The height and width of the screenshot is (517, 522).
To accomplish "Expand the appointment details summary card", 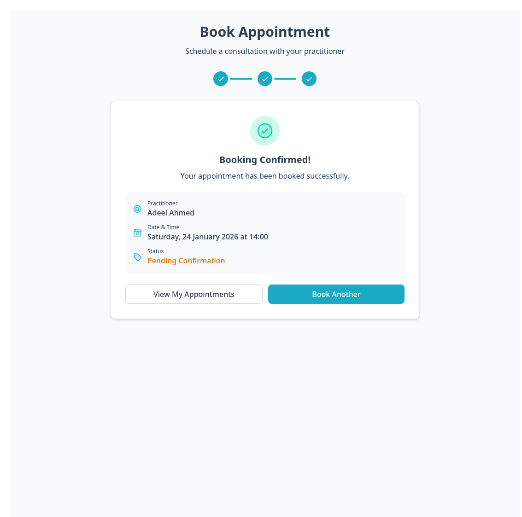I will click(265, 232).
